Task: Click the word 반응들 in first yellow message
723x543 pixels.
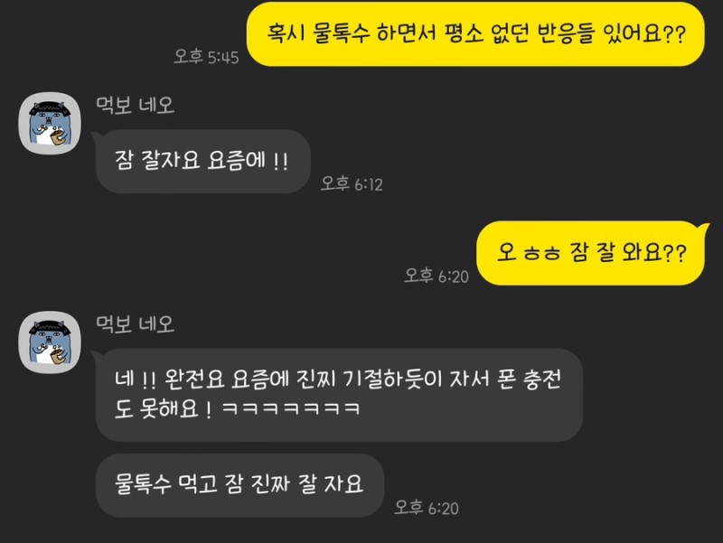Action: click(566, 33)
